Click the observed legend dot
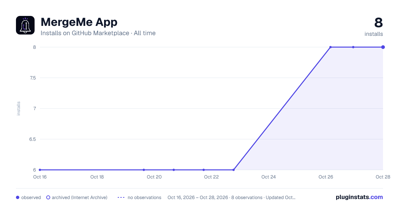The image size is (399, 209). point(18,197)
